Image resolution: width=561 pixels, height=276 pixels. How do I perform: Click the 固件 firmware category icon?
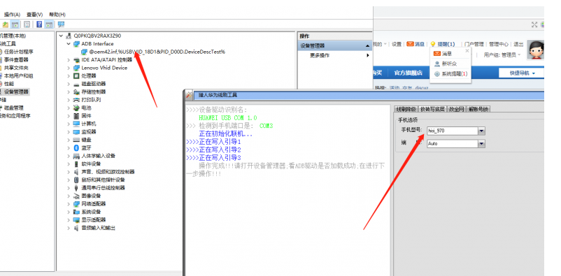(x=76, y=116)
